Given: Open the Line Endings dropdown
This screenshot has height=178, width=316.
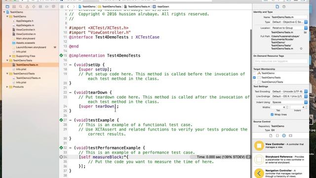Looking at the screenshot, I should (x=289, y=96).
